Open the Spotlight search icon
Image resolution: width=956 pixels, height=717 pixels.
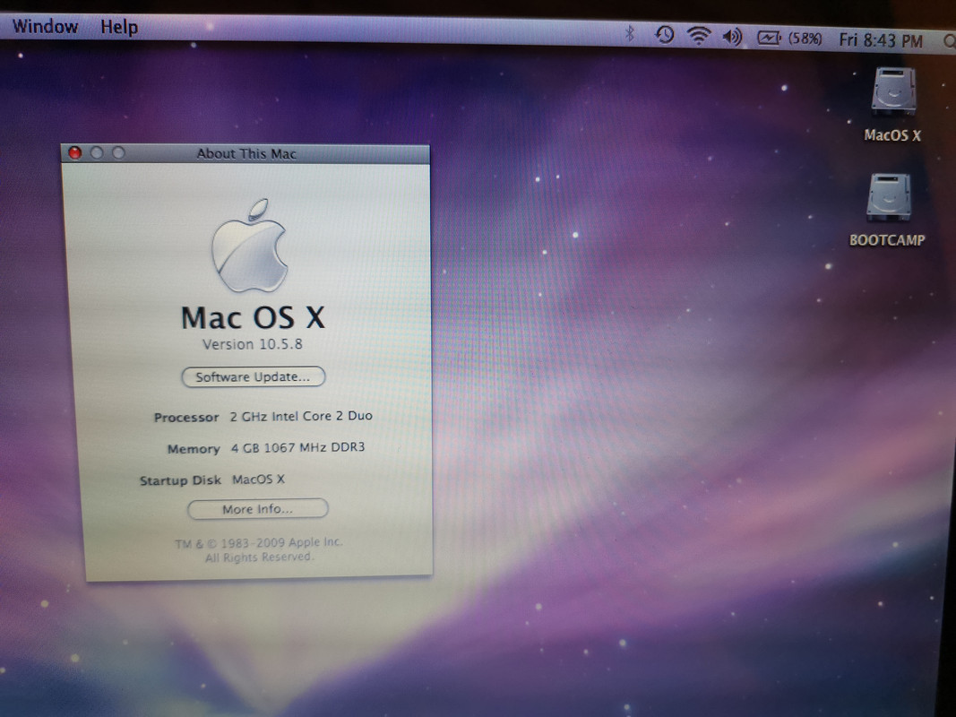pos(950,41)
